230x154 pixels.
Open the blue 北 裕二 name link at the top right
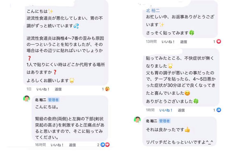[153, 11]
